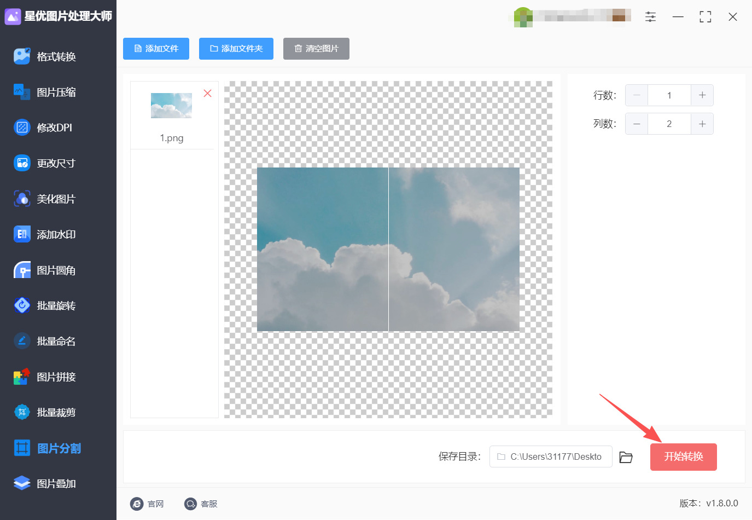Click the 清空图片 button
Viewport: 752px width, 520px height.
316,49
